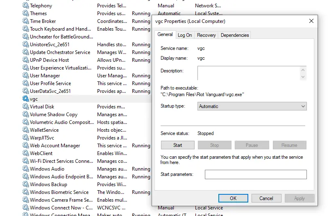The height and width of the screenshot is (216, 329).
Task: Click the 'WCNCSVC ...' description cell
Action: pyautogui.click(x=111, y=208)
